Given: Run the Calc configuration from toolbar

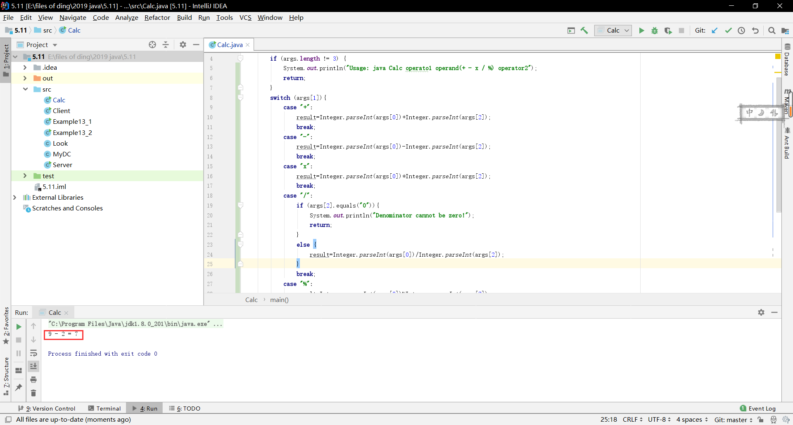Looking at the screenshot, I should click(x=641, y=31).
